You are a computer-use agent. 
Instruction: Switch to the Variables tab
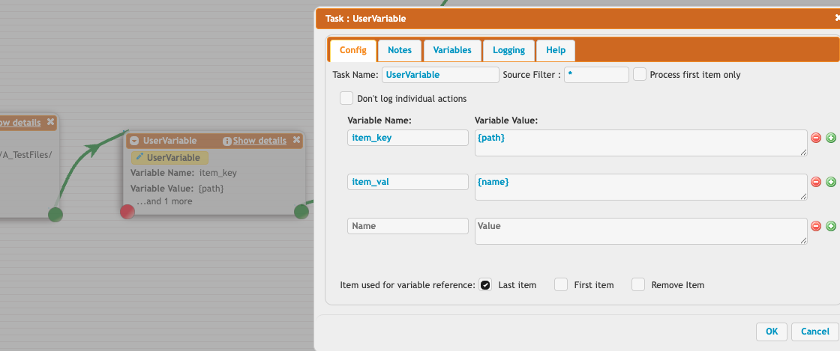pos(452,50)
